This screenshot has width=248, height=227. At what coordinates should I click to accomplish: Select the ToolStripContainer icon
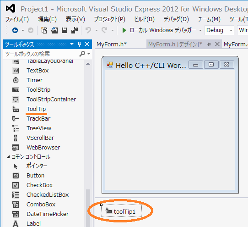[16, 100]
